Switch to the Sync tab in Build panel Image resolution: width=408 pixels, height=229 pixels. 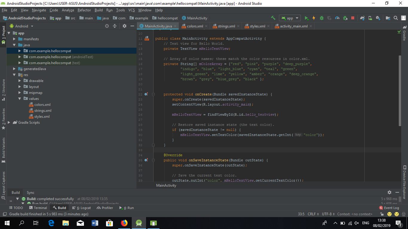point(30,192)
